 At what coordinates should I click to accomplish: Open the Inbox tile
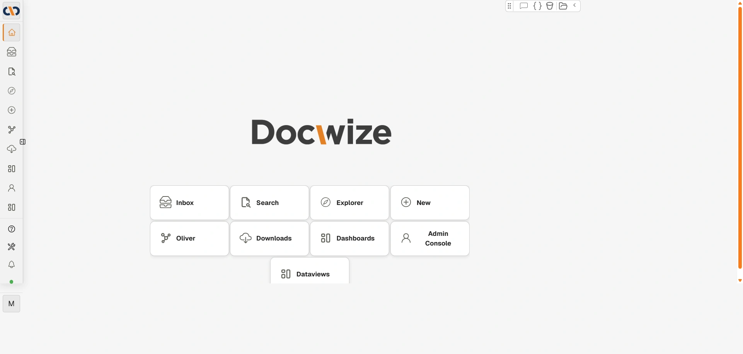pos(189,203)
